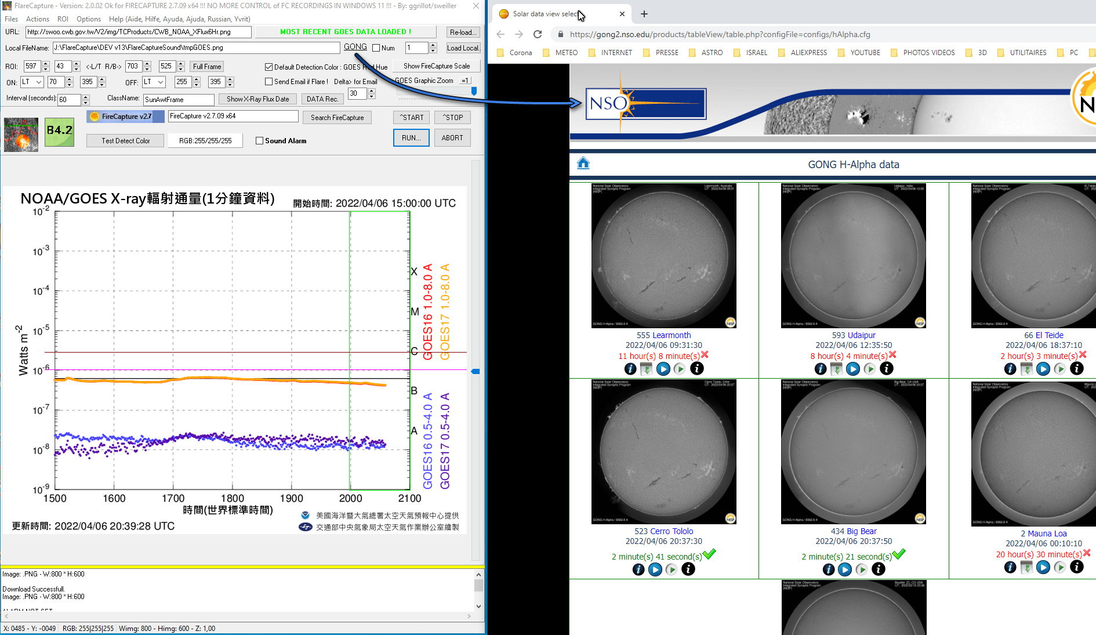Toggle Default Detection Color checkbox

coord(268,67)
